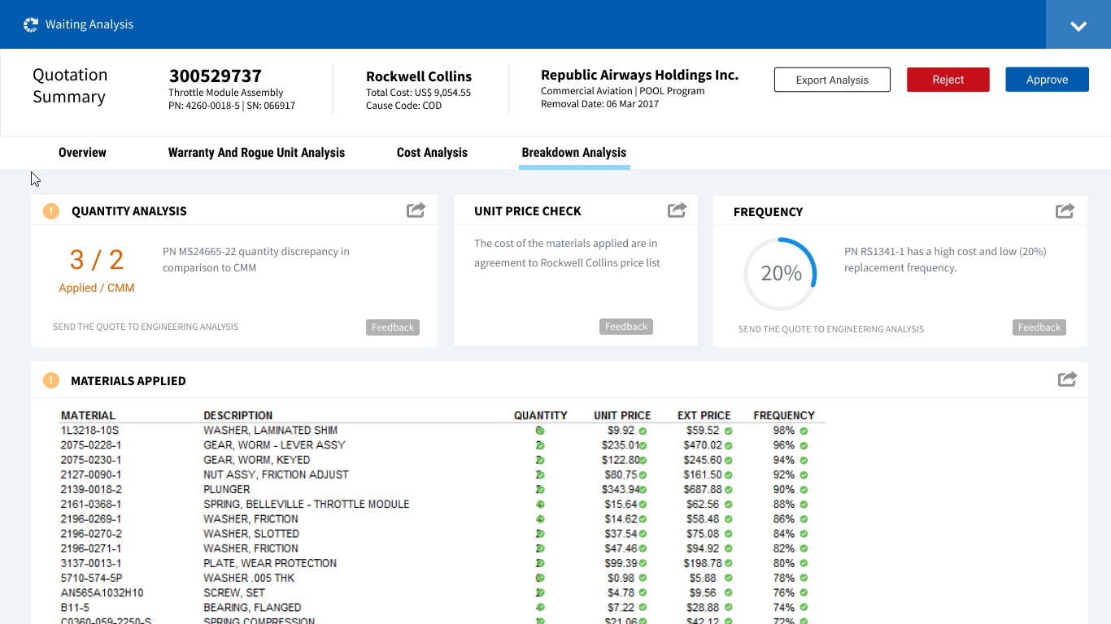Screen dimensions: 1111x624
Task: Approve the quotation
Action: 1047,80
